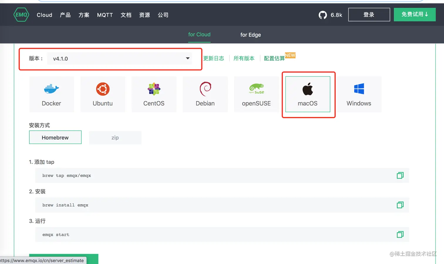Switch to the for Edge tab

pos(250,35)
